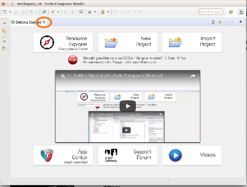Click the bottom view icon in left sidebar
247x187 pixels.
[4, 48]
